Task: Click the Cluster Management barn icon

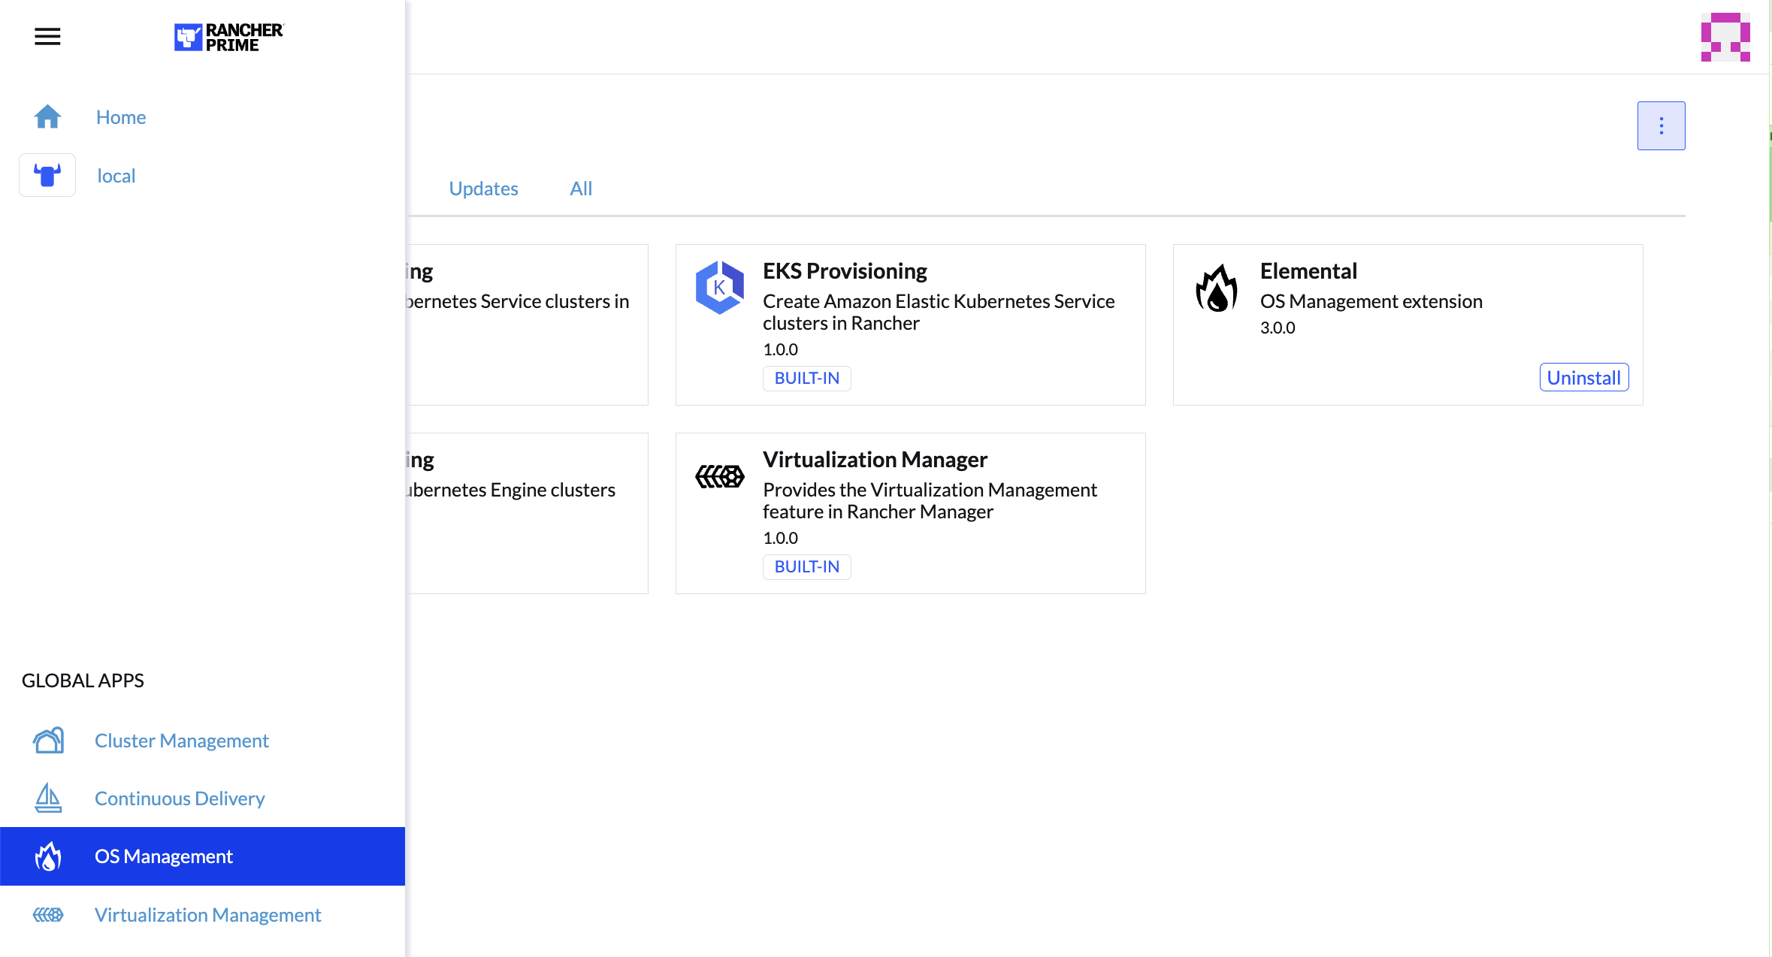Action: click(48, 741)
